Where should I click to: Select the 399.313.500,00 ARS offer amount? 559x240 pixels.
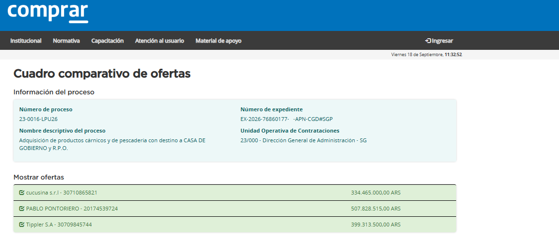click(x=376, y=225)
